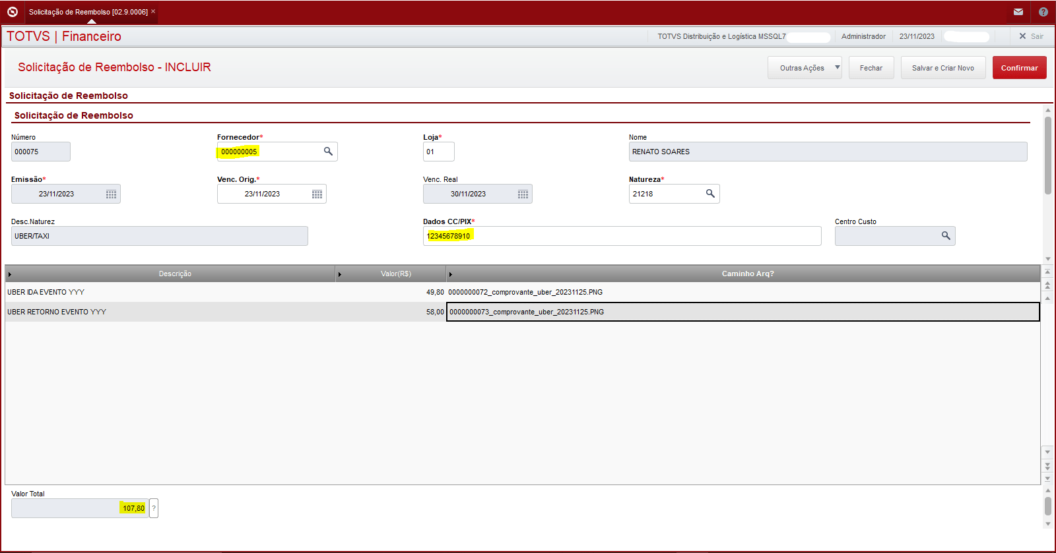Click the Fornecedor search magnifier icon
The height and width of the screenshot is (553, 1056).
click(x=328, y=152)
